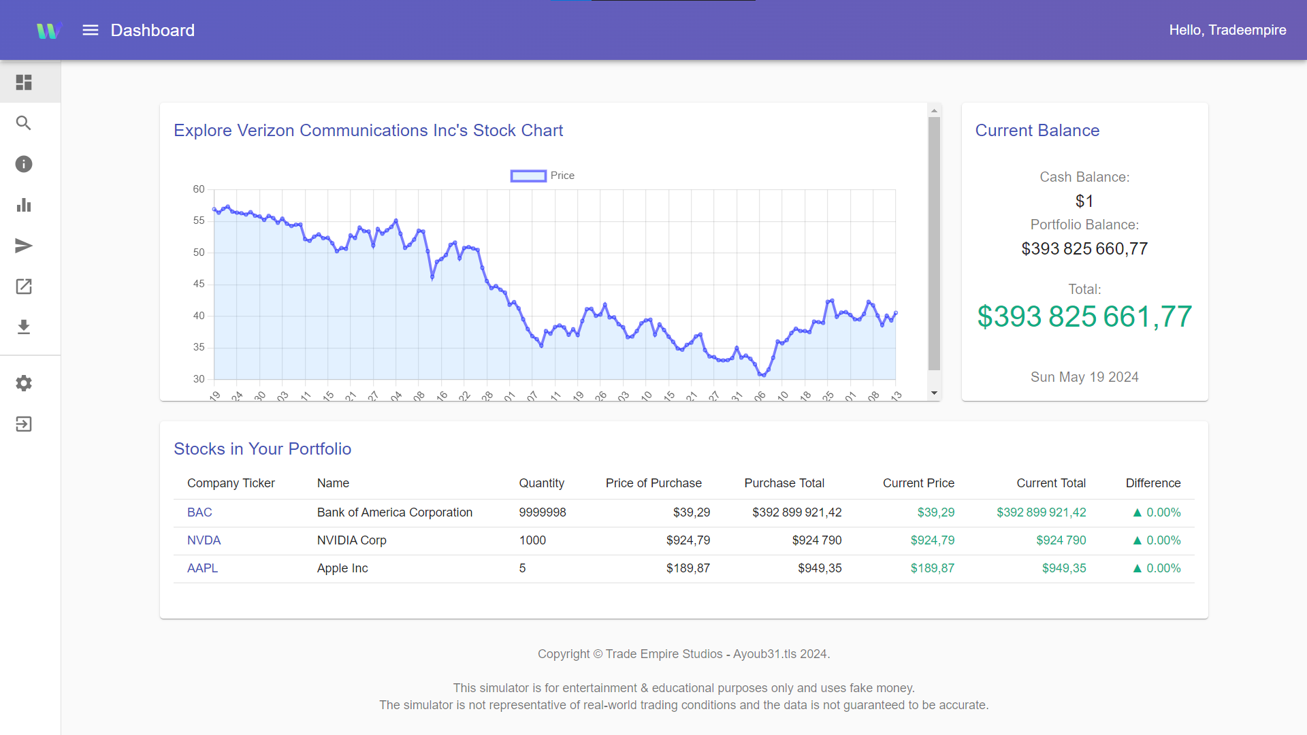This screenshot has height=735, width=1307.
Task: Click the send arrow icon in sidebar
Action: (24, 246)
